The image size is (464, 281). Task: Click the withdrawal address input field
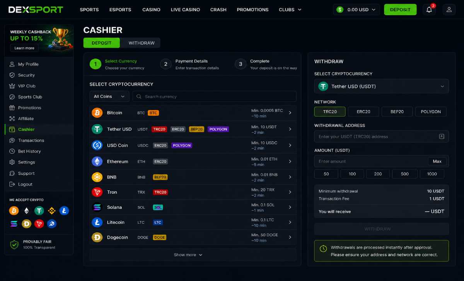pos(382,136)
